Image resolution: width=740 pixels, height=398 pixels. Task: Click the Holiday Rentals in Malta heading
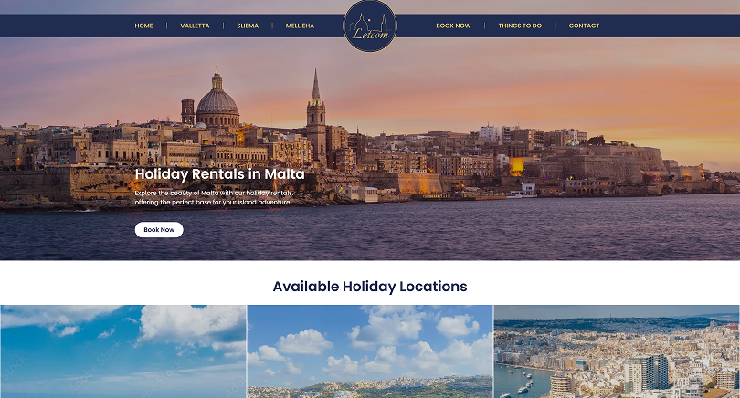click(x=220, y=174)
